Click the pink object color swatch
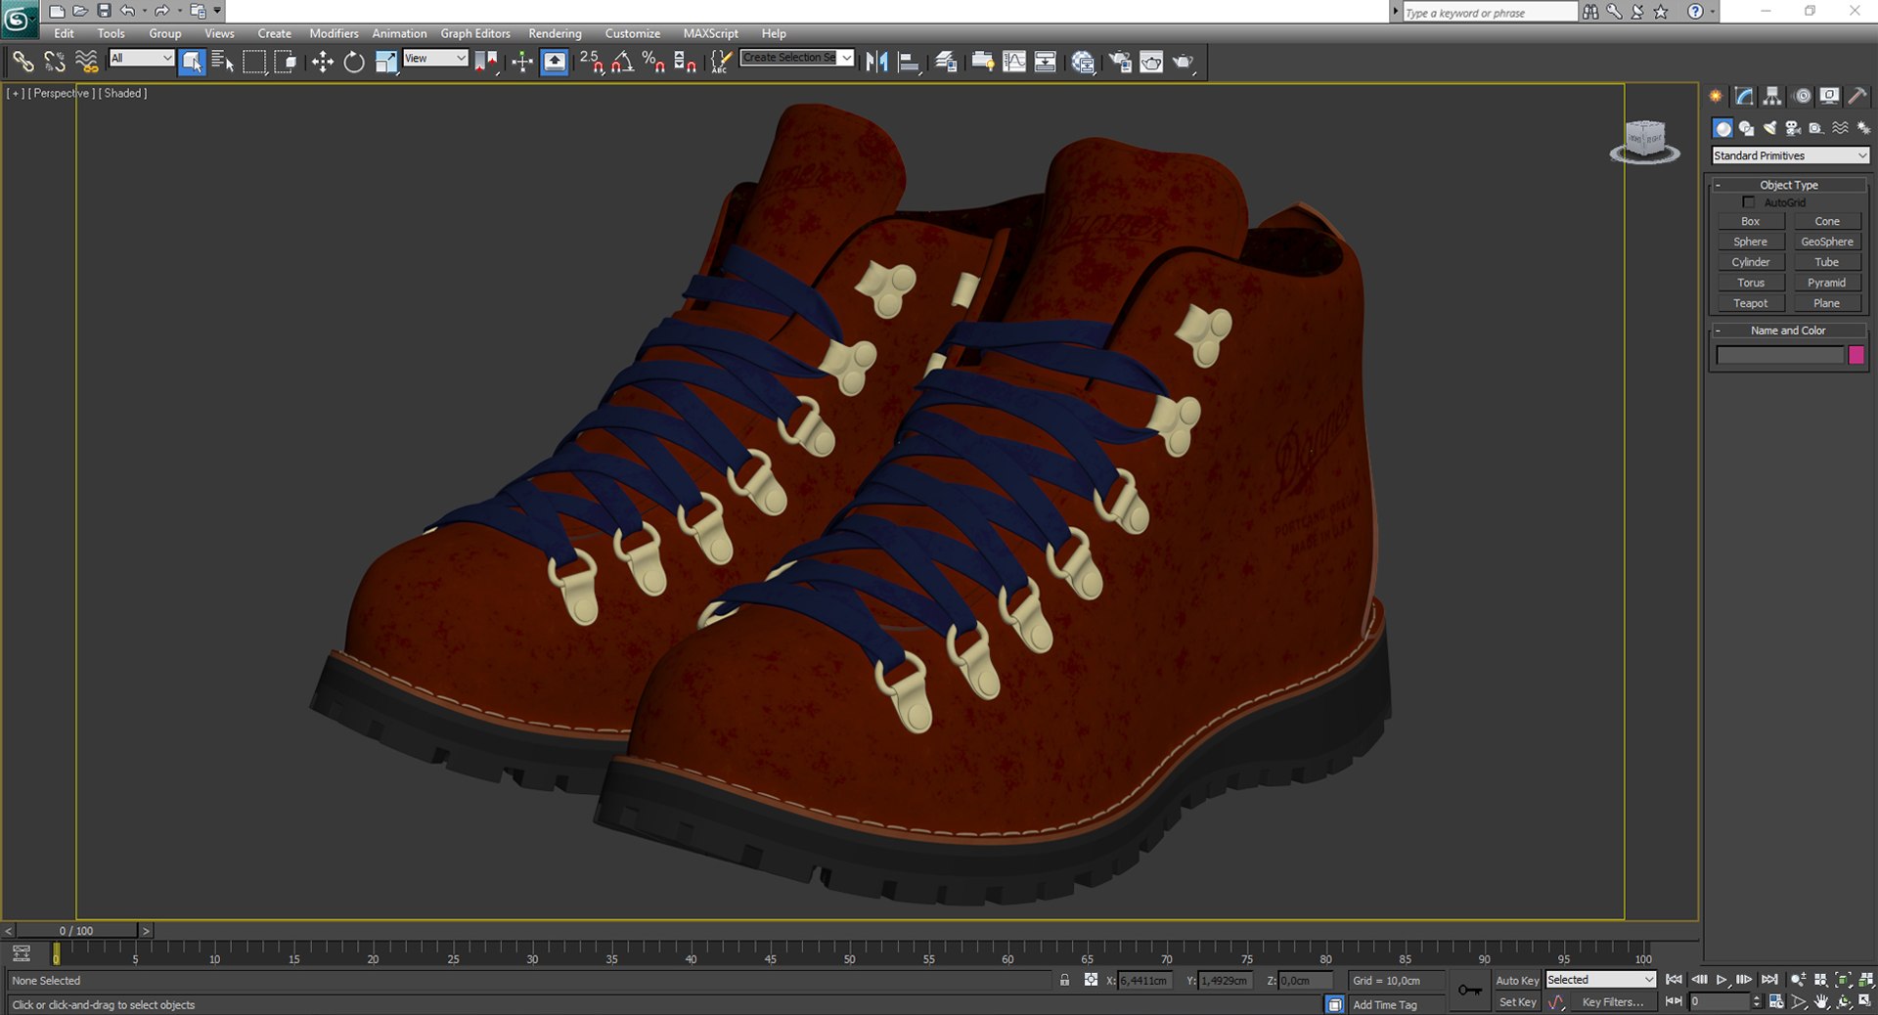 tap(1856, 356)
